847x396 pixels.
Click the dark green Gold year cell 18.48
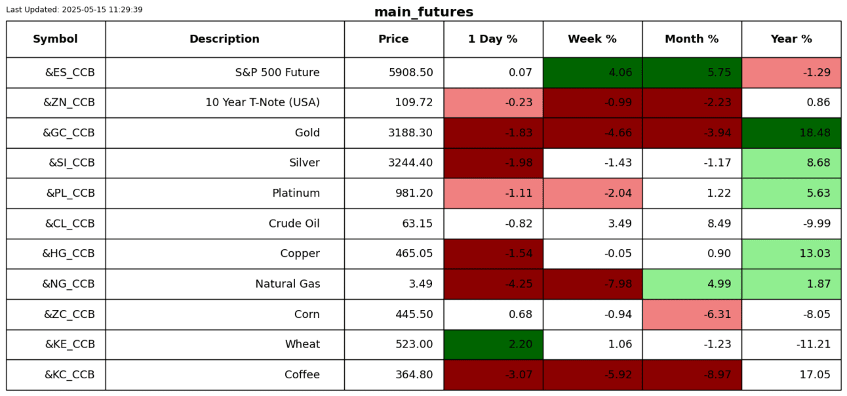pos(791,133)
